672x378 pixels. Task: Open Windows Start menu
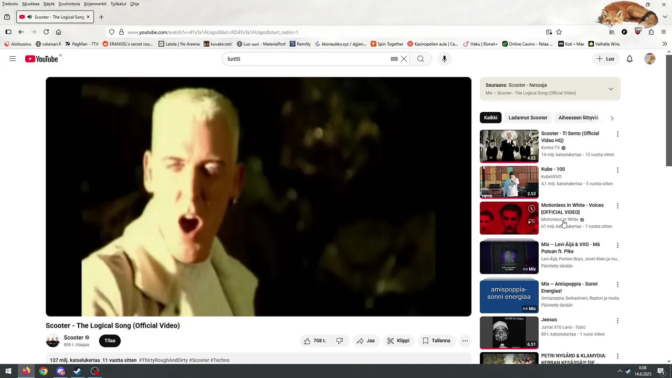8,371
